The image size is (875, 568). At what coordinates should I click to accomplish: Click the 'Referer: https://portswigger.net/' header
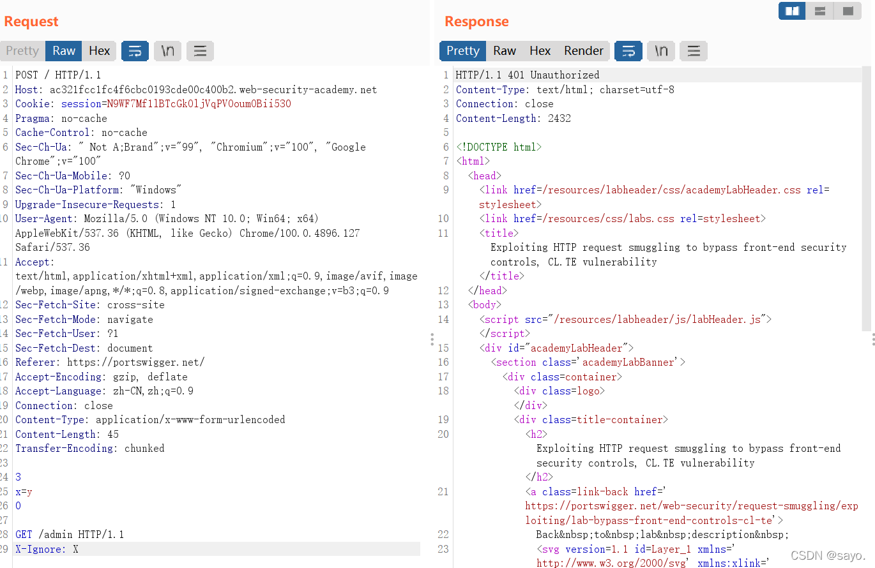[x=110, y=362]
